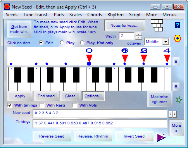Enable the With Vols checkbox
The image size is (188, 148).
pos(75,105)
